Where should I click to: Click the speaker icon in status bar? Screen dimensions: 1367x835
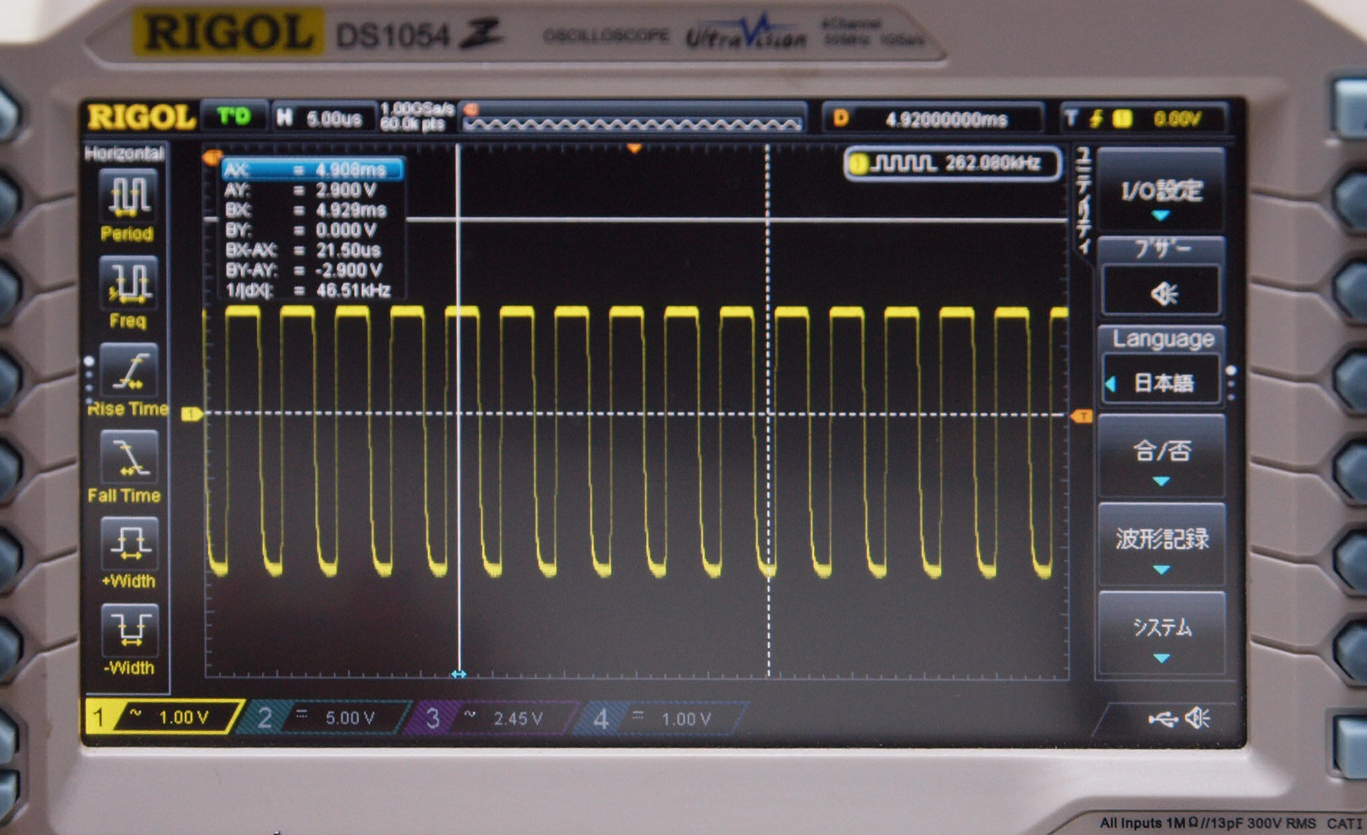1198,718
